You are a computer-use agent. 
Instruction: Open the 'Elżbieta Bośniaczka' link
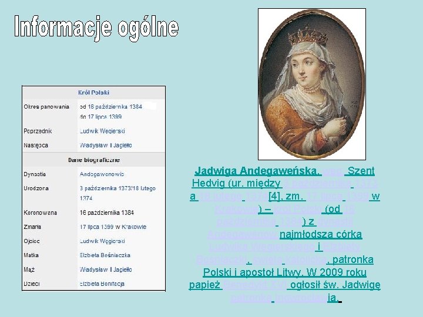(x=105, y=255)
